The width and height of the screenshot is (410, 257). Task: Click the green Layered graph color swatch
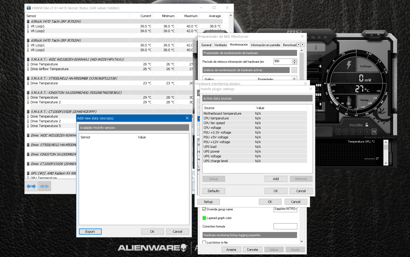(204, 218)
